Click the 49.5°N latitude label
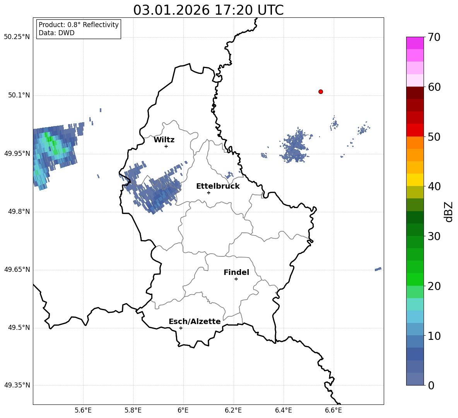 19,328
